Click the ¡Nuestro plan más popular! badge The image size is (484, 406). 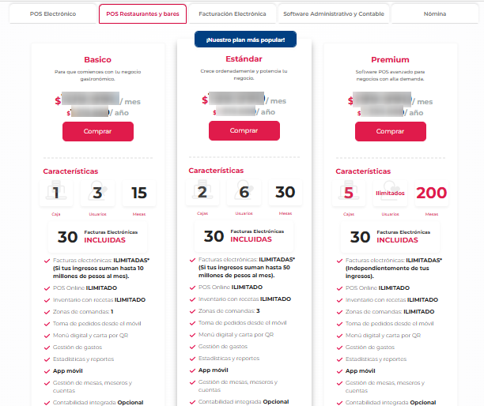click(245, 39)
